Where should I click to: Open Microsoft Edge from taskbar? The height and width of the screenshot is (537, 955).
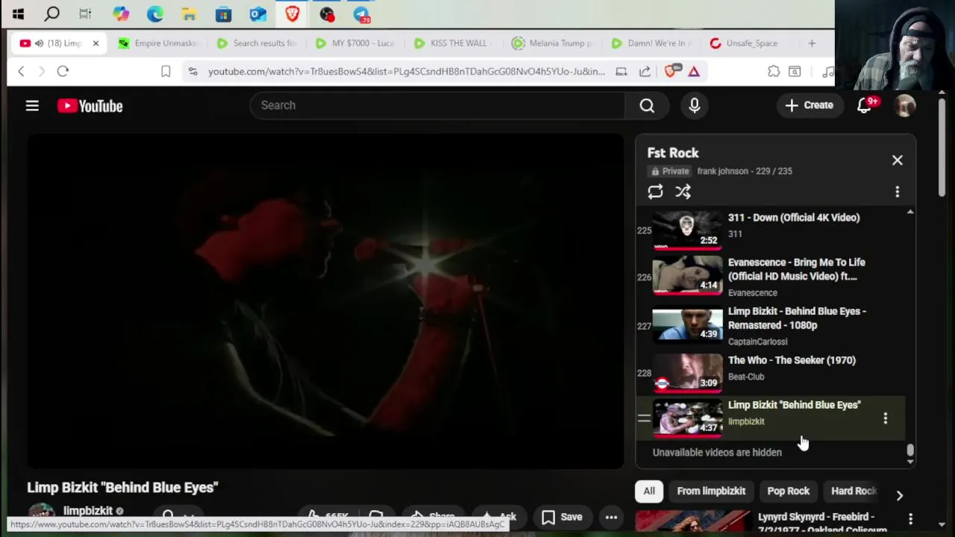(154, 13)
